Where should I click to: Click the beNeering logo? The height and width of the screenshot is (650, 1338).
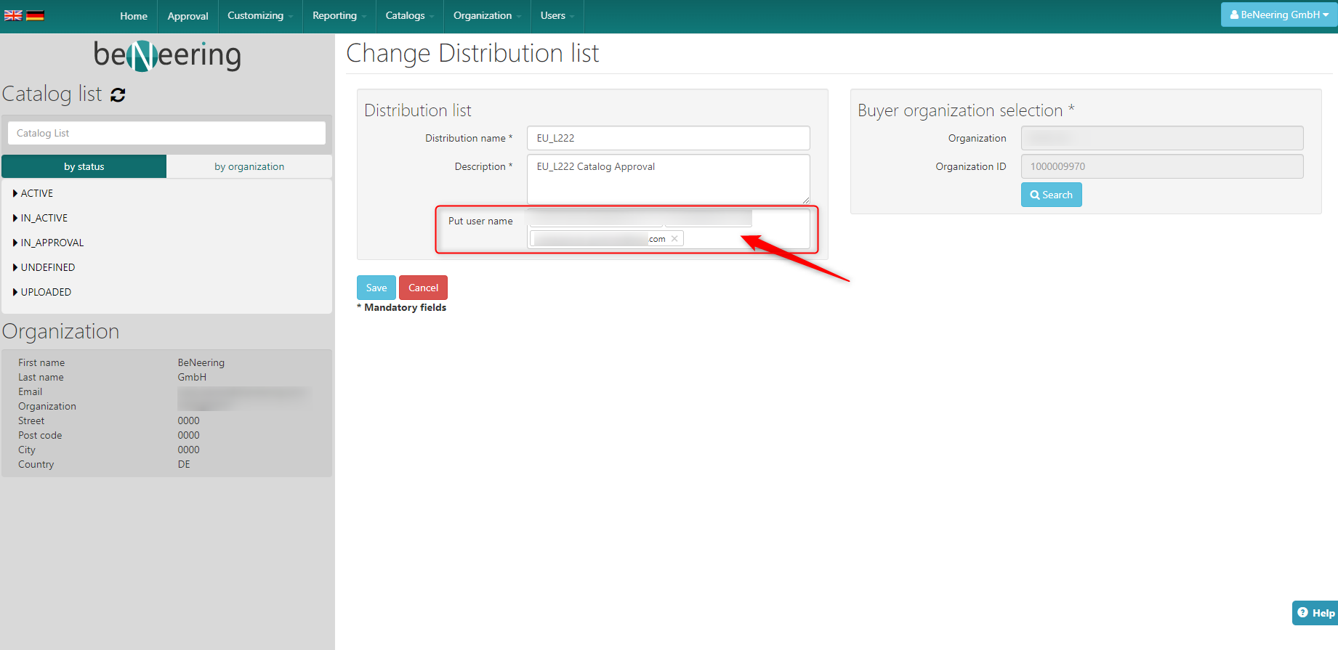coord(167,55)
